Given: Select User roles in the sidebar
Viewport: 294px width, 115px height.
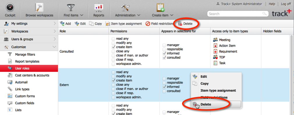Looking at the screenshot, I should tap(29, 68).
